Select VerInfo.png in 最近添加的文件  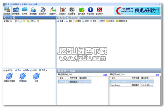click(x=116, y=85)
